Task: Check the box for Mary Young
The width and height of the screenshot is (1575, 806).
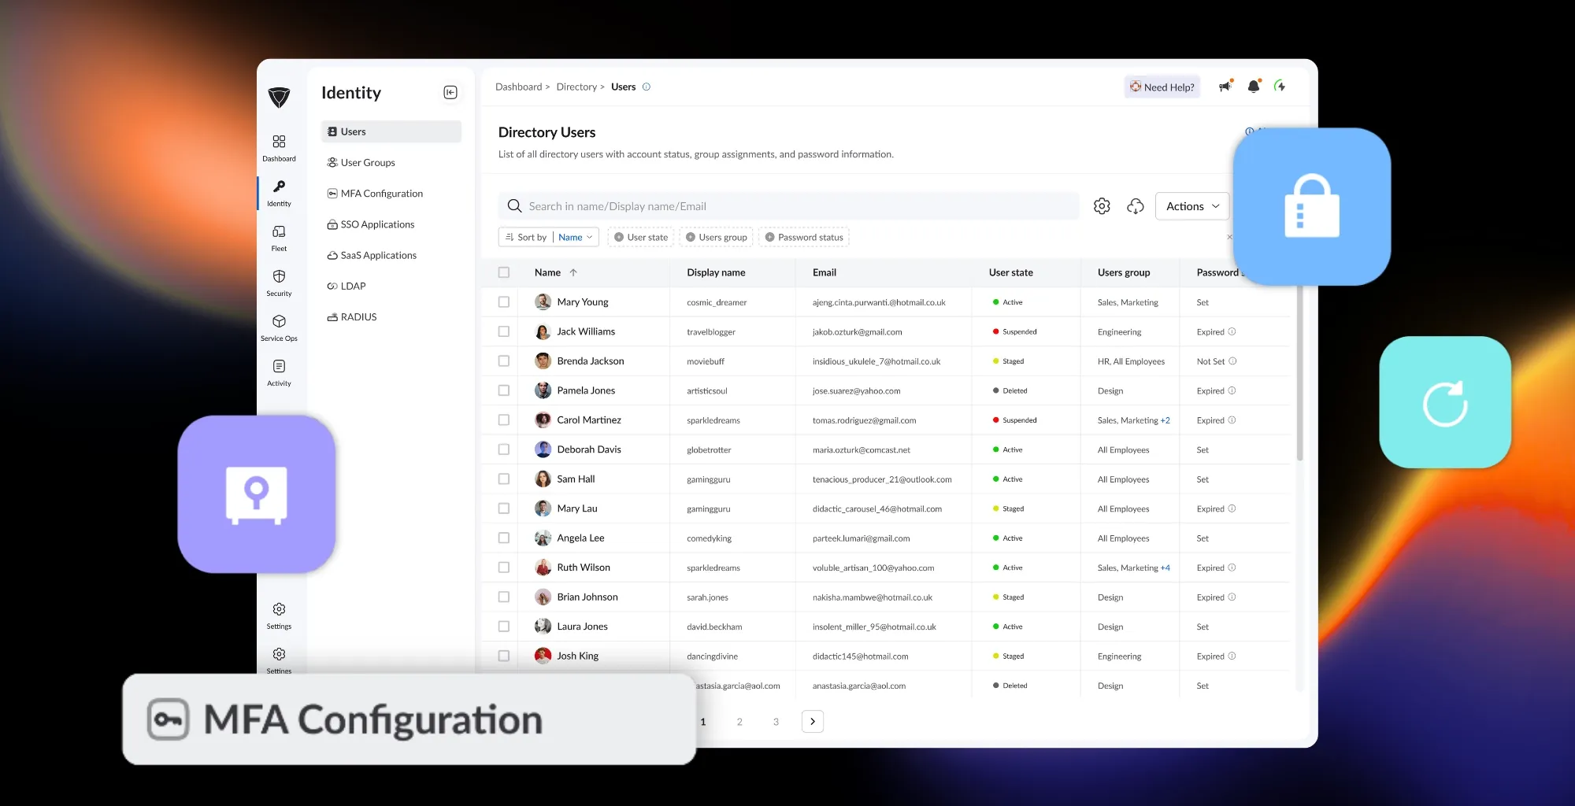Action: pyautogui.click(x=504, y=302)
